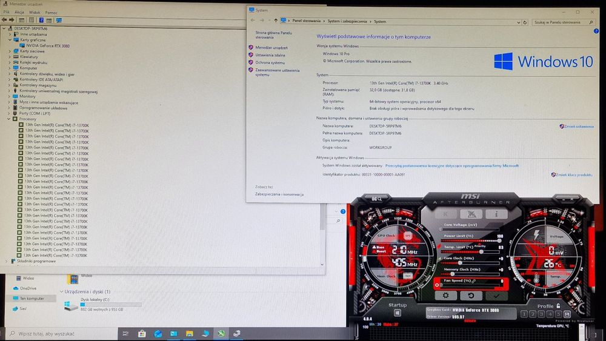Click the 'Szukaj w Panelu sterowania' search field
The height and width of the screenshot is (341, 606).
coord(563,22)
